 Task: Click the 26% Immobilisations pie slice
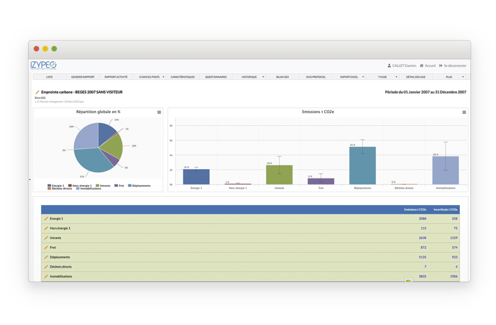87,137
